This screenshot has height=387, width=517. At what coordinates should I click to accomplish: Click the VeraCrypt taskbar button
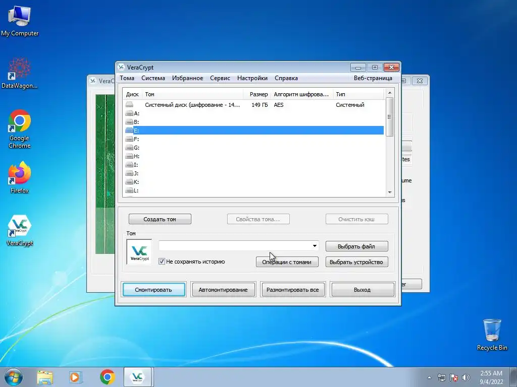137,377
